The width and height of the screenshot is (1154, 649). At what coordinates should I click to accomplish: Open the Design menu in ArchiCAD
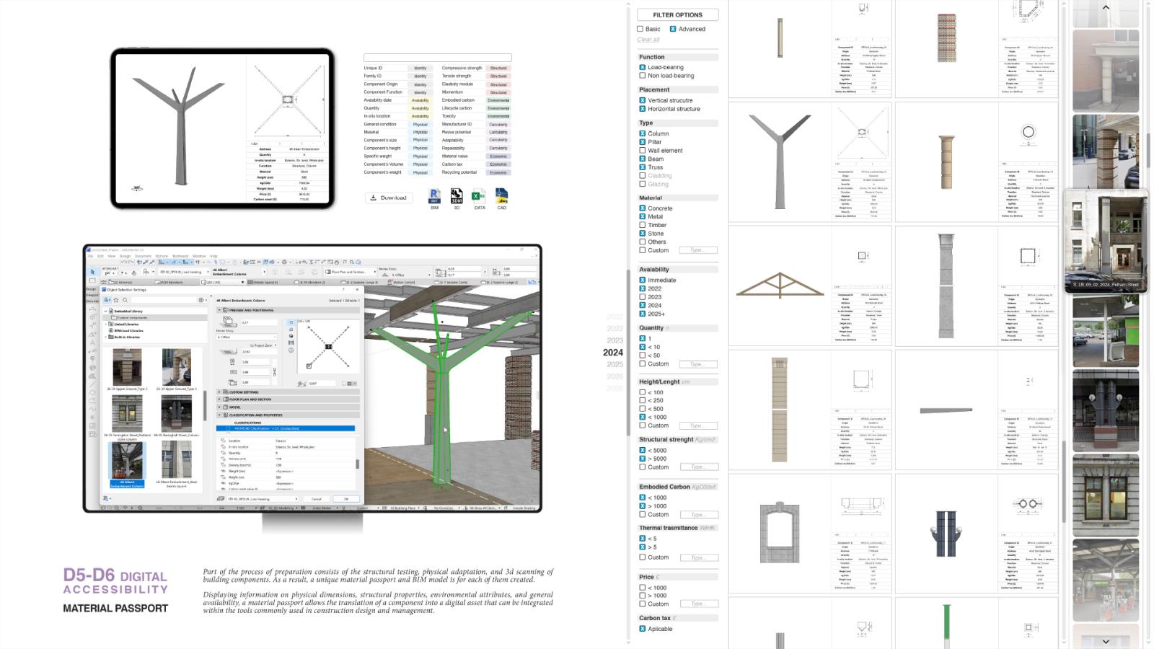tap(125, 256)
